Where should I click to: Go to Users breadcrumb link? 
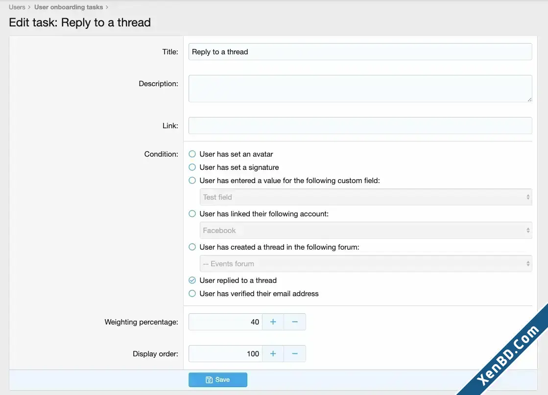point(17,7)
